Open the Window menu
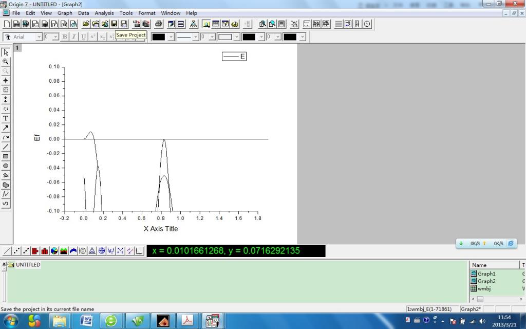The height and width of the screenshot is (329, 526). (x=171, y=13)
